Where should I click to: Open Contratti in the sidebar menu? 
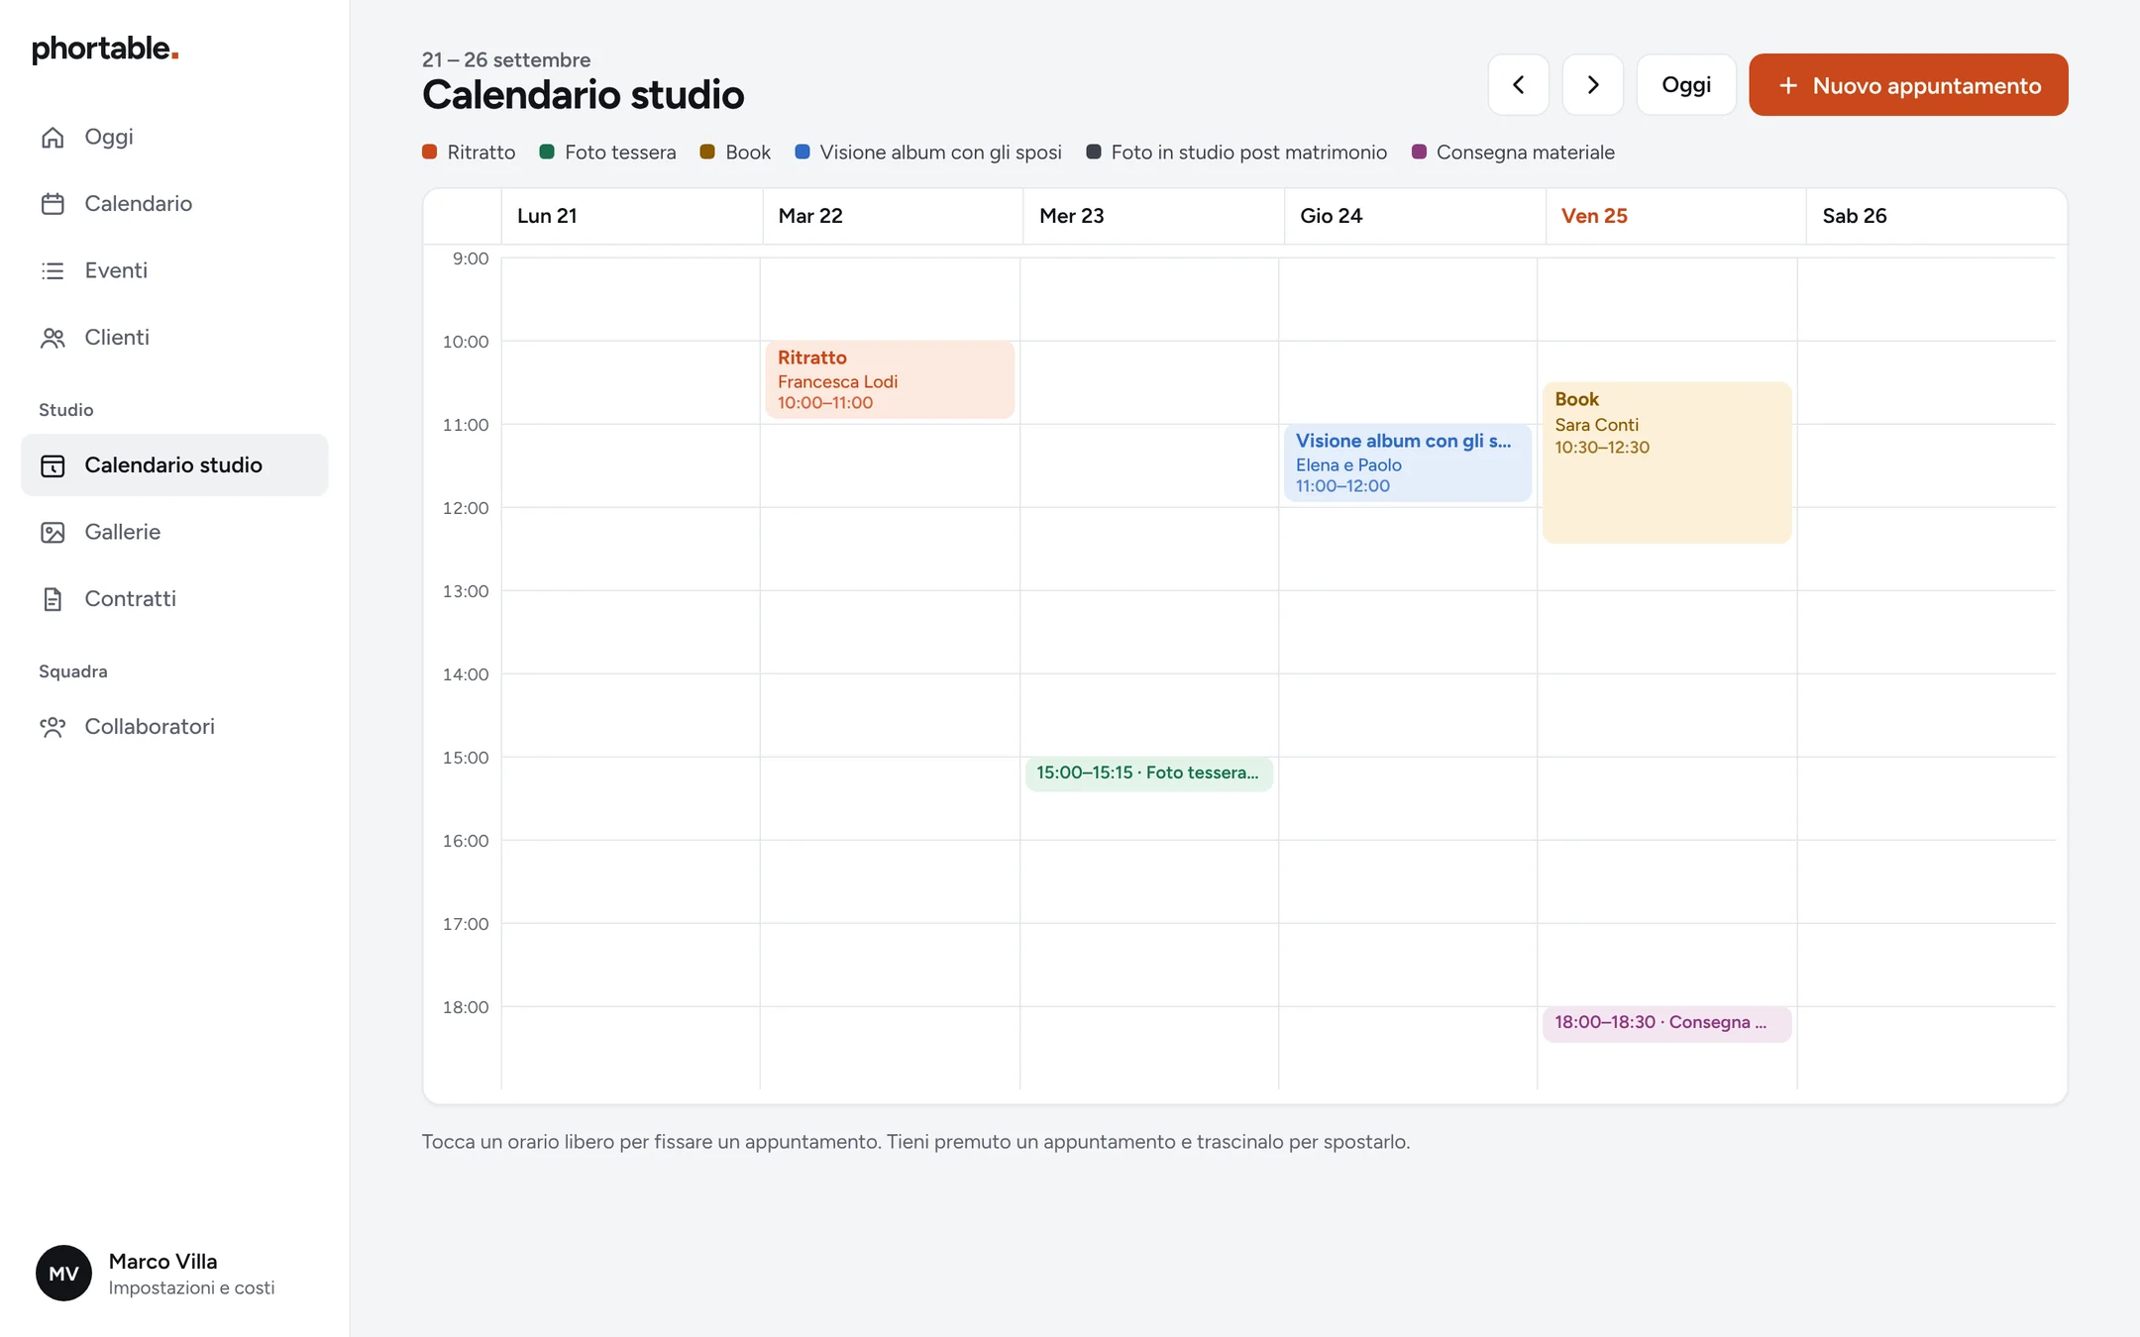tap(174, 599)
